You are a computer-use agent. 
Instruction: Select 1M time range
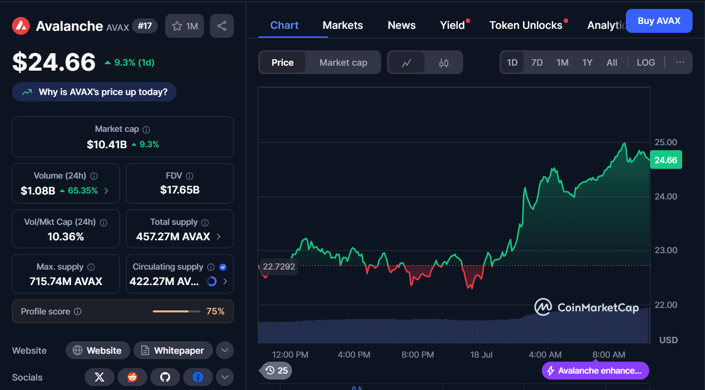tap(562, 63)
